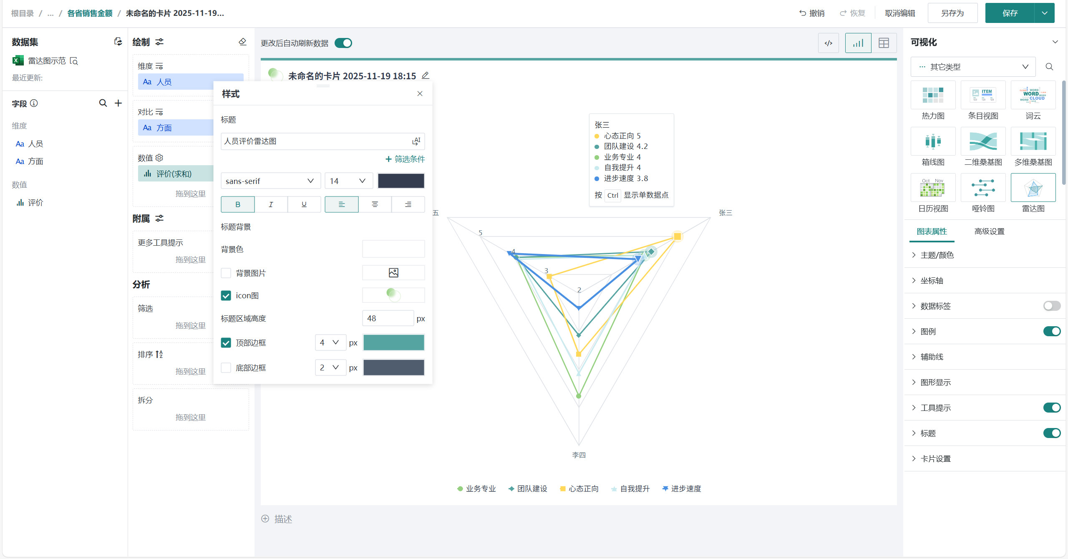Select the 雷达图 chart type thumbnail
The image size is (1068, 559).
1033,188
